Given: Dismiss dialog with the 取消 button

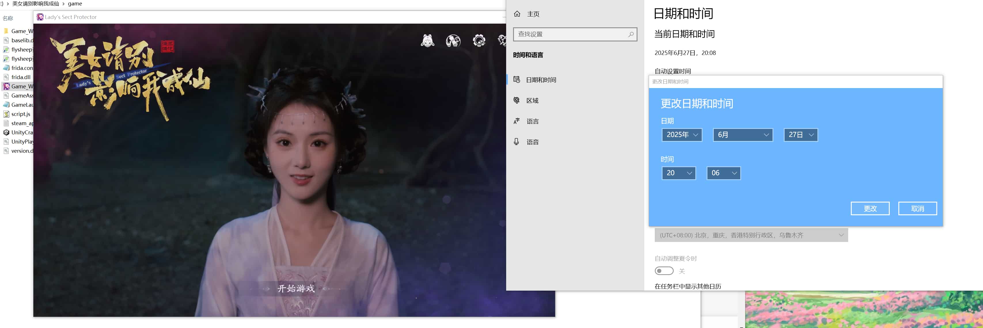Looking at the screenshot, I should point(917,209).
